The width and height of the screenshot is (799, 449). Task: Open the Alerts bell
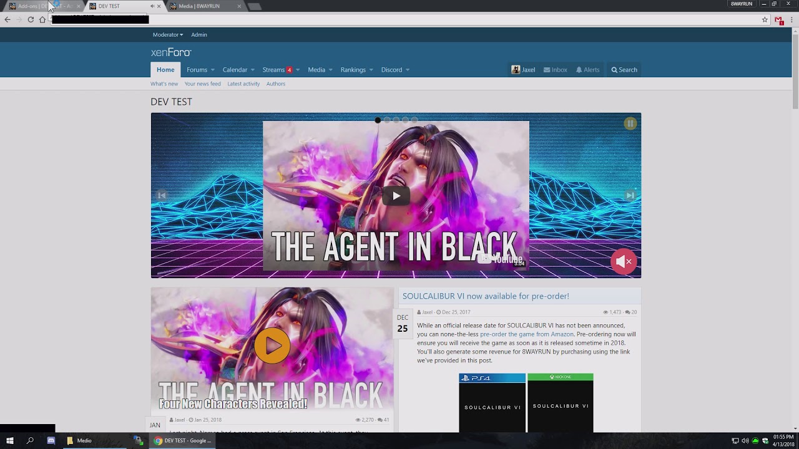(587, 70)
